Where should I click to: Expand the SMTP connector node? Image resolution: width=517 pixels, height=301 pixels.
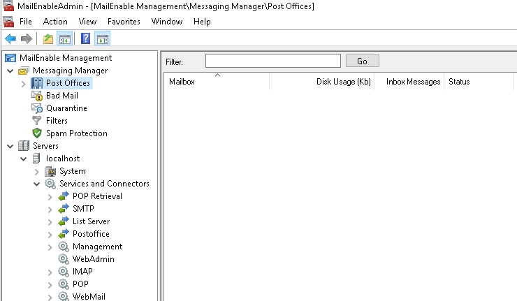(x=50, y=209)
